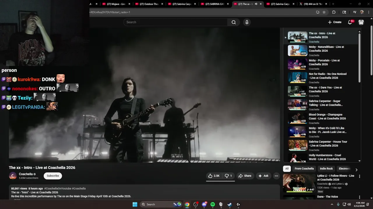The height and width of the screenshot is (209, 373).
Task: Open Chrome profile avatar
Action: click(x=362, y=12)
